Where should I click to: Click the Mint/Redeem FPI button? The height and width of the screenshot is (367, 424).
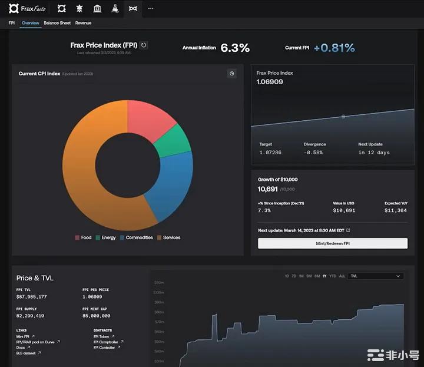(x=332, y=243)
